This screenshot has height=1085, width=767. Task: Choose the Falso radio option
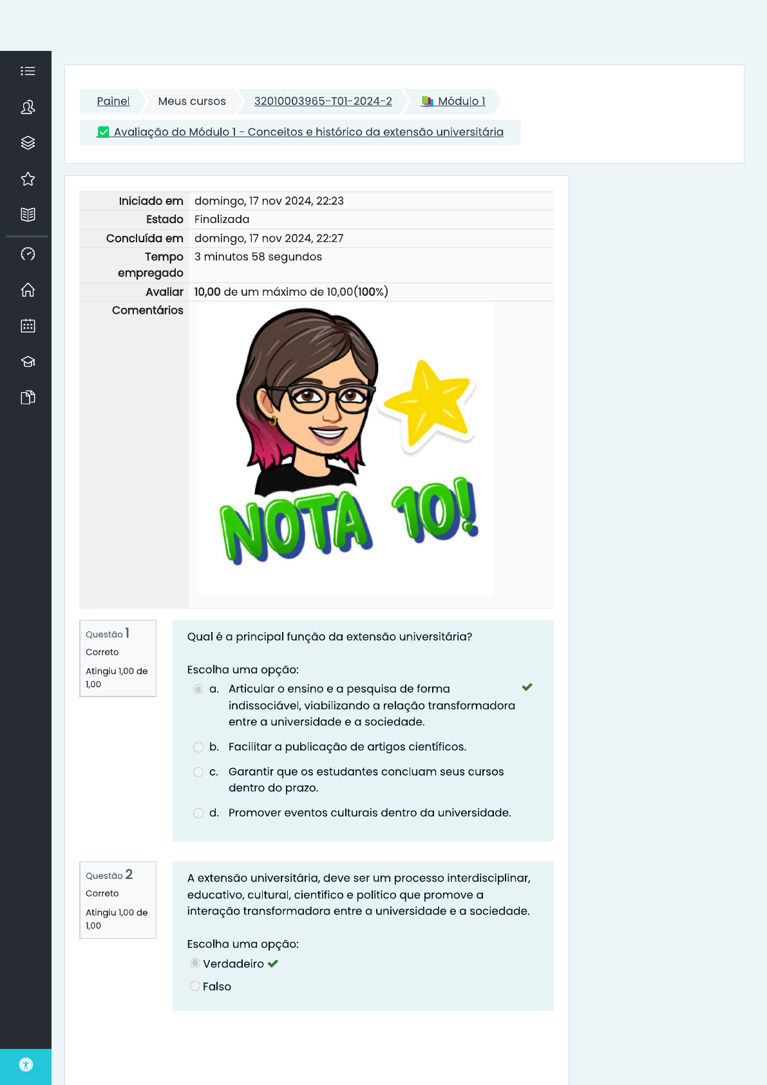click(x=195, y=986)
